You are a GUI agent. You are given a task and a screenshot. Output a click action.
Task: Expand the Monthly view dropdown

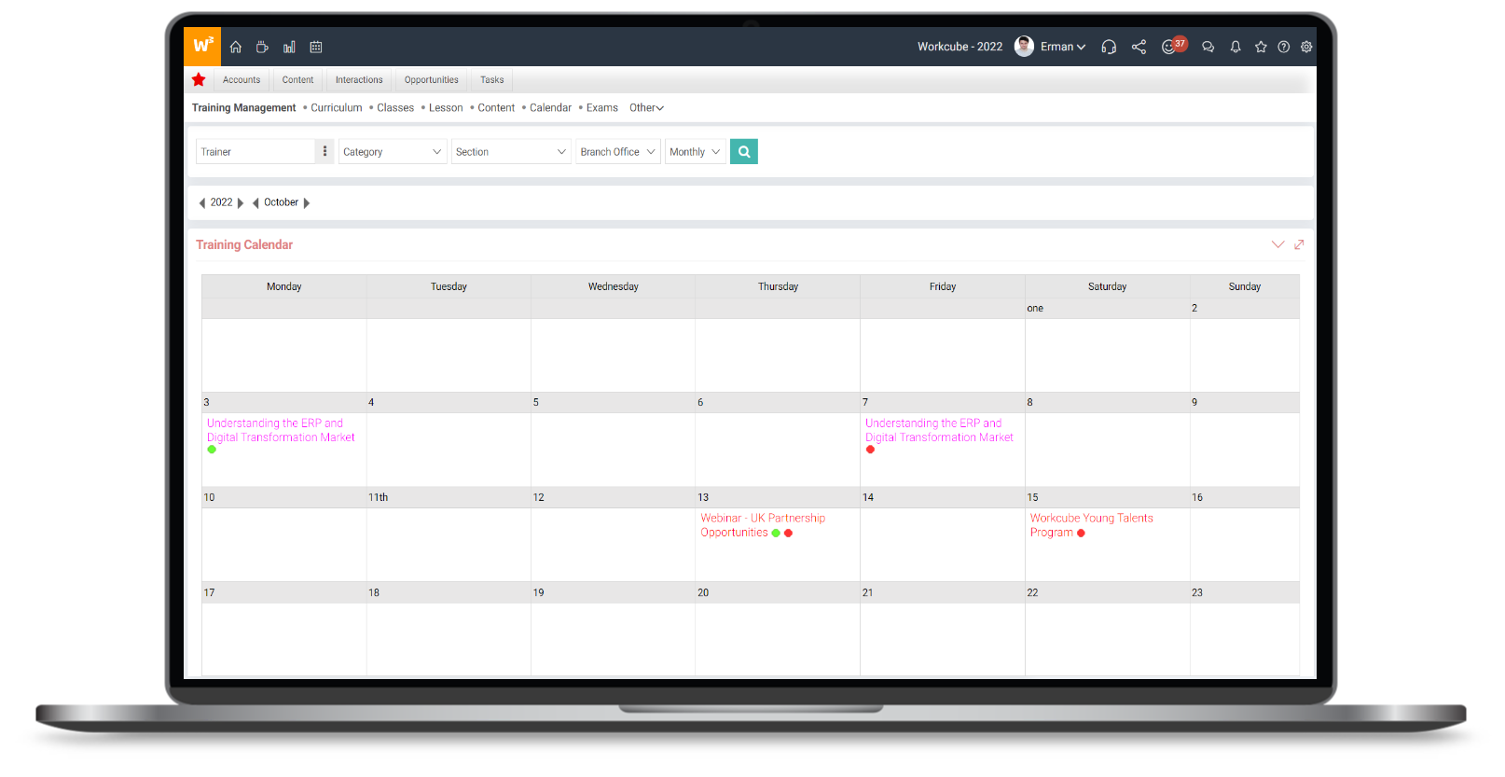click(x=695, y=151)
